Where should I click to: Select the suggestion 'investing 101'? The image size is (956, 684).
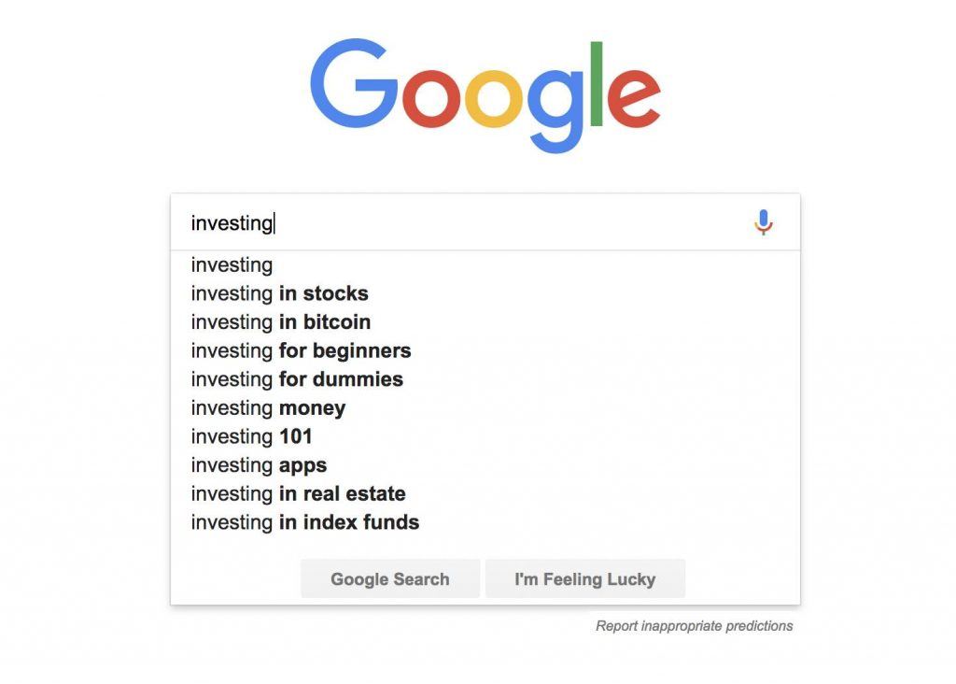pos(251,436)
